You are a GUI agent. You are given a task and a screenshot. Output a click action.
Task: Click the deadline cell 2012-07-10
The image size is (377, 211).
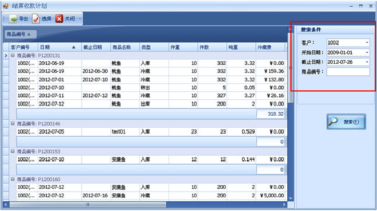click(x=96, y=79)
